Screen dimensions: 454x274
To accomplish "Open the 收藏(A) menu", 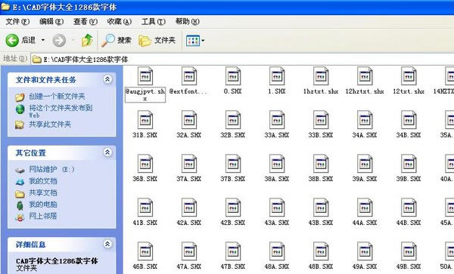I will 120,22.
